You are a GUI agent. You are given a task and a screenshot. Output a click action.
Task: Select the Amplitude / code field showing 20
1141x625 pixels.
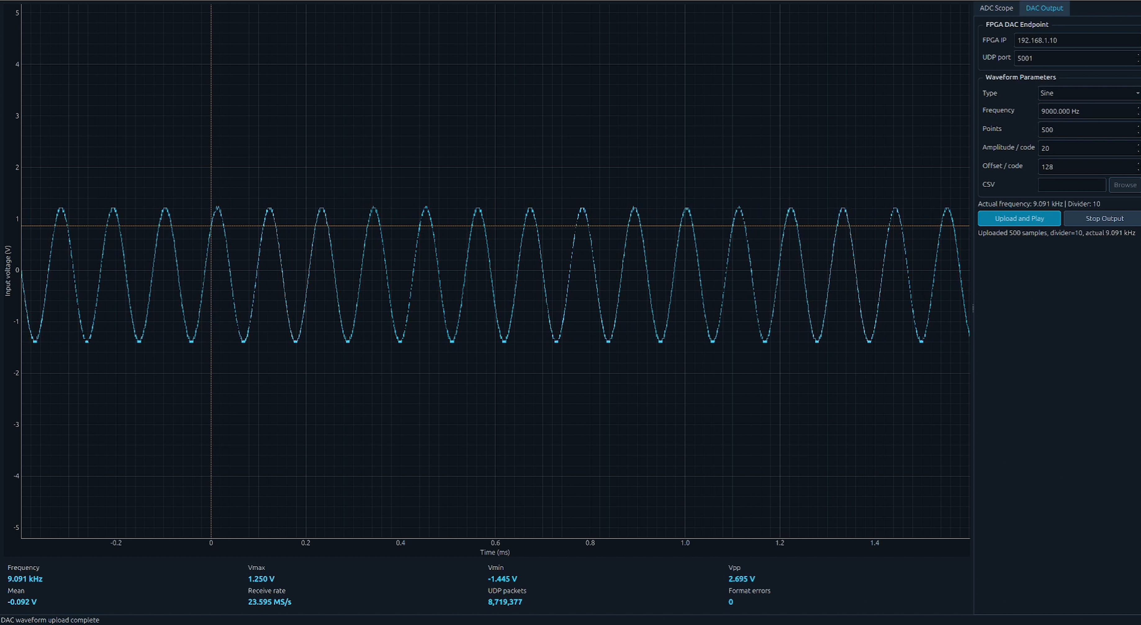[x=1089, y=148]
